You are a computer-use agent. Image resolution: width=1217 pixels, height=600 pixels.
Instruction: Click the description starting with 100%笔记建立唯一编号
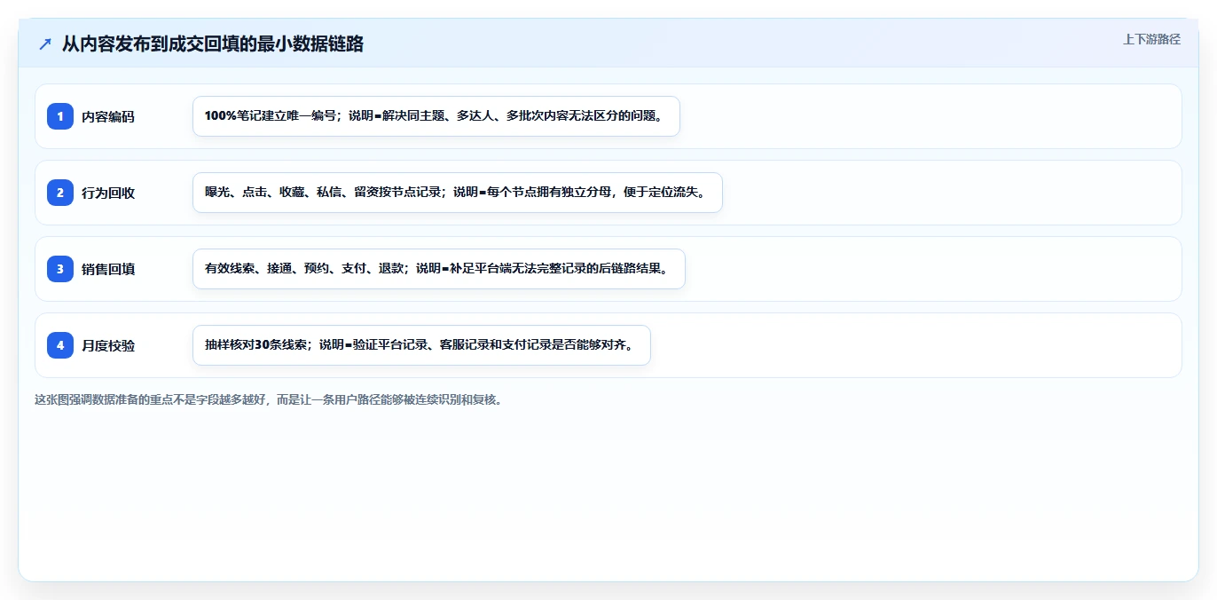[436, 116]
